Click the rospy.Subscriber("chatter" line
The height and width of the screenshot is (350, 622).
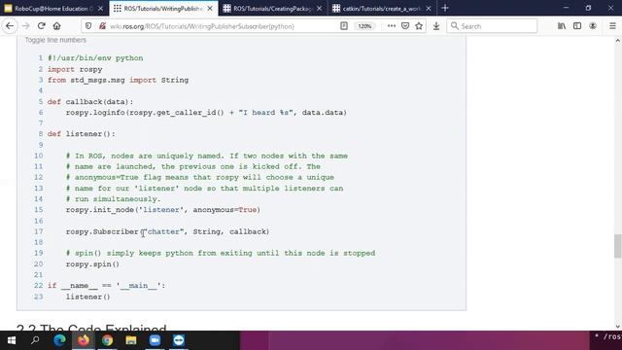[167, 231]
